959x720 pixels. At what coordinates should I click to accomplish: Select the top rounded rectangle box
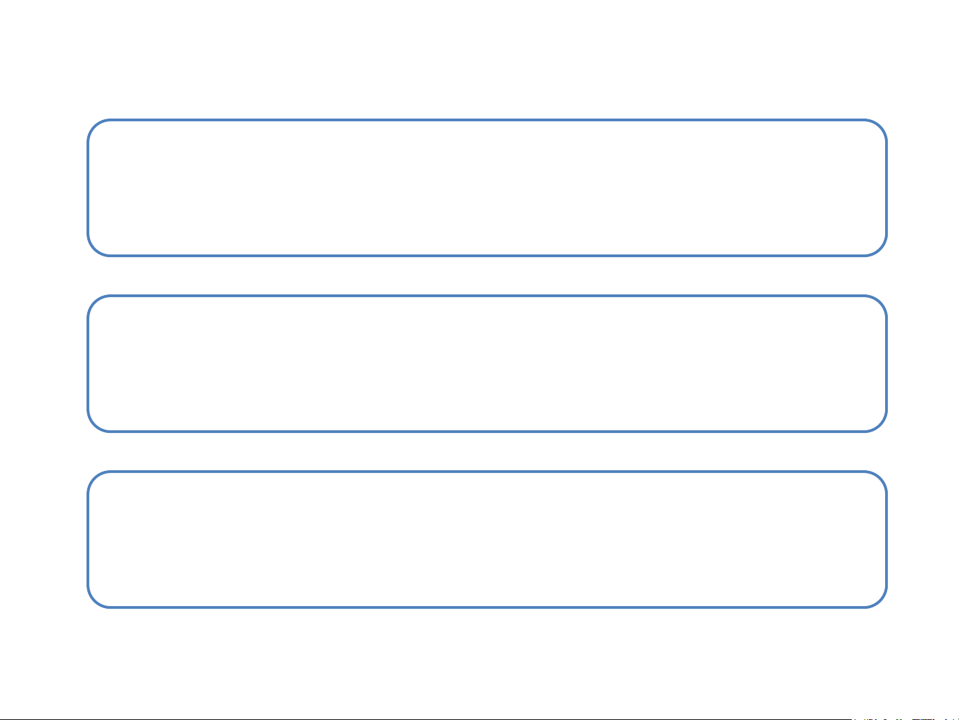point(487,188)
